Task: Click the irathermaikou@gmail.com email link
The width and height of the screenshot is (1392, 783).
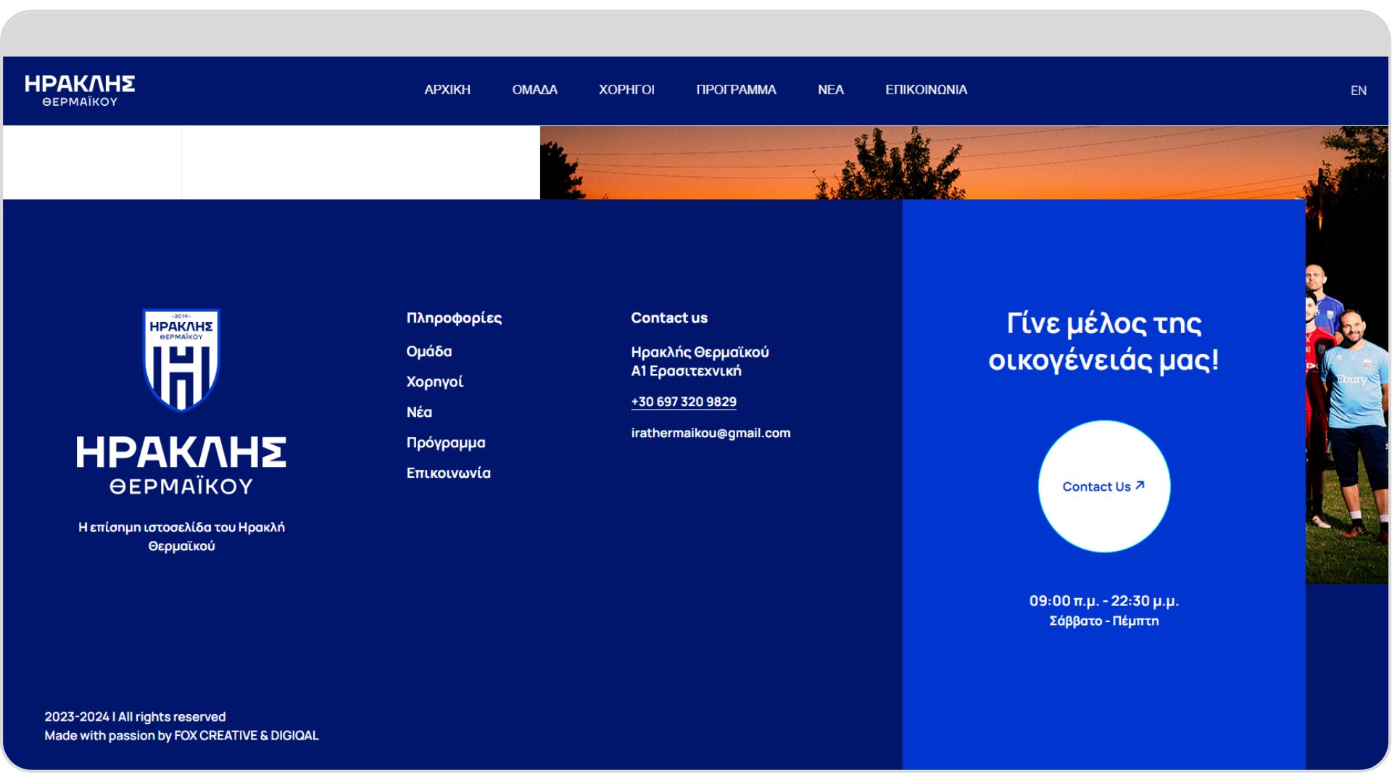Action: pyautogui.click(x=710, y=433)
